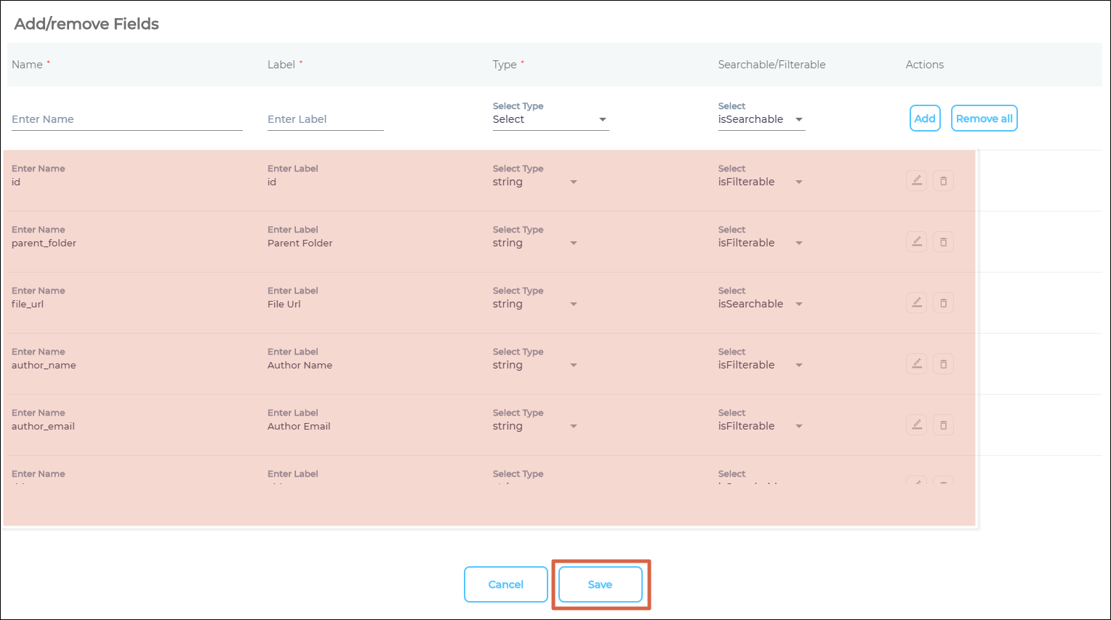Edit the file_url field row
Screen dimensions: 1111x620
pos(917,303)
